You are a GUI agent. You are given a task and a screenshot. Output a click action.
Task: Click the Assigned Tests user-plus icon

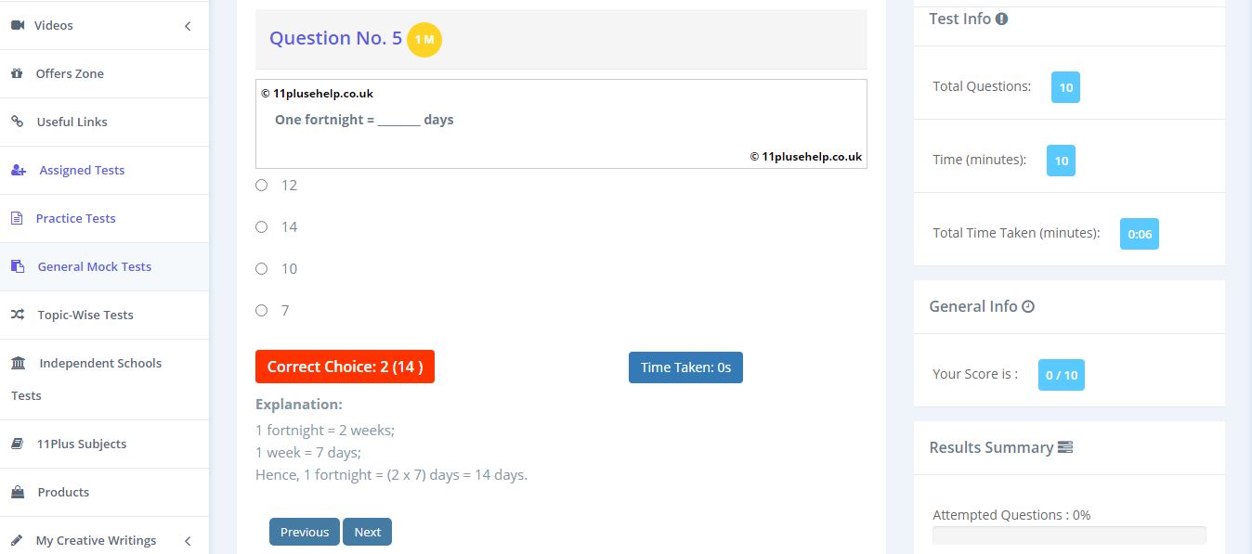19,170
